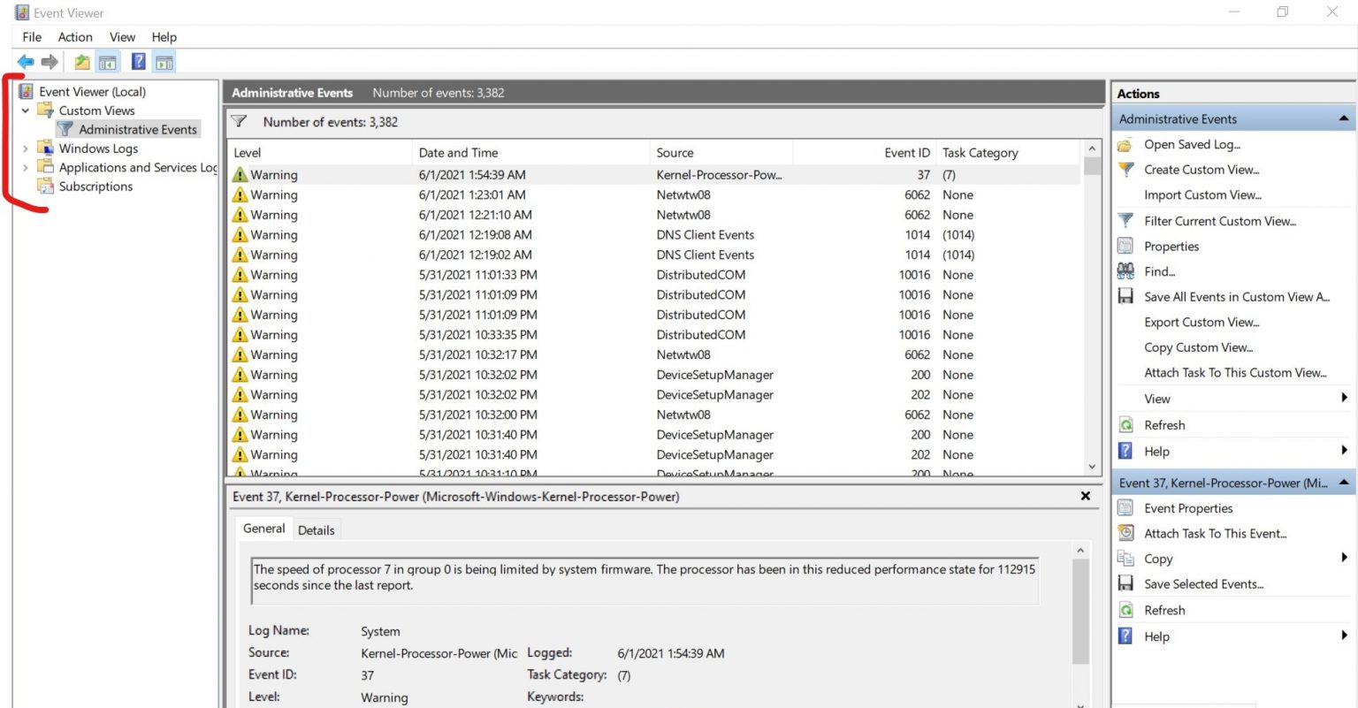This screenshot has height=708, width=1358.
Task: Click the Create Custom View filter icon
Action: tap(1126, 170)
